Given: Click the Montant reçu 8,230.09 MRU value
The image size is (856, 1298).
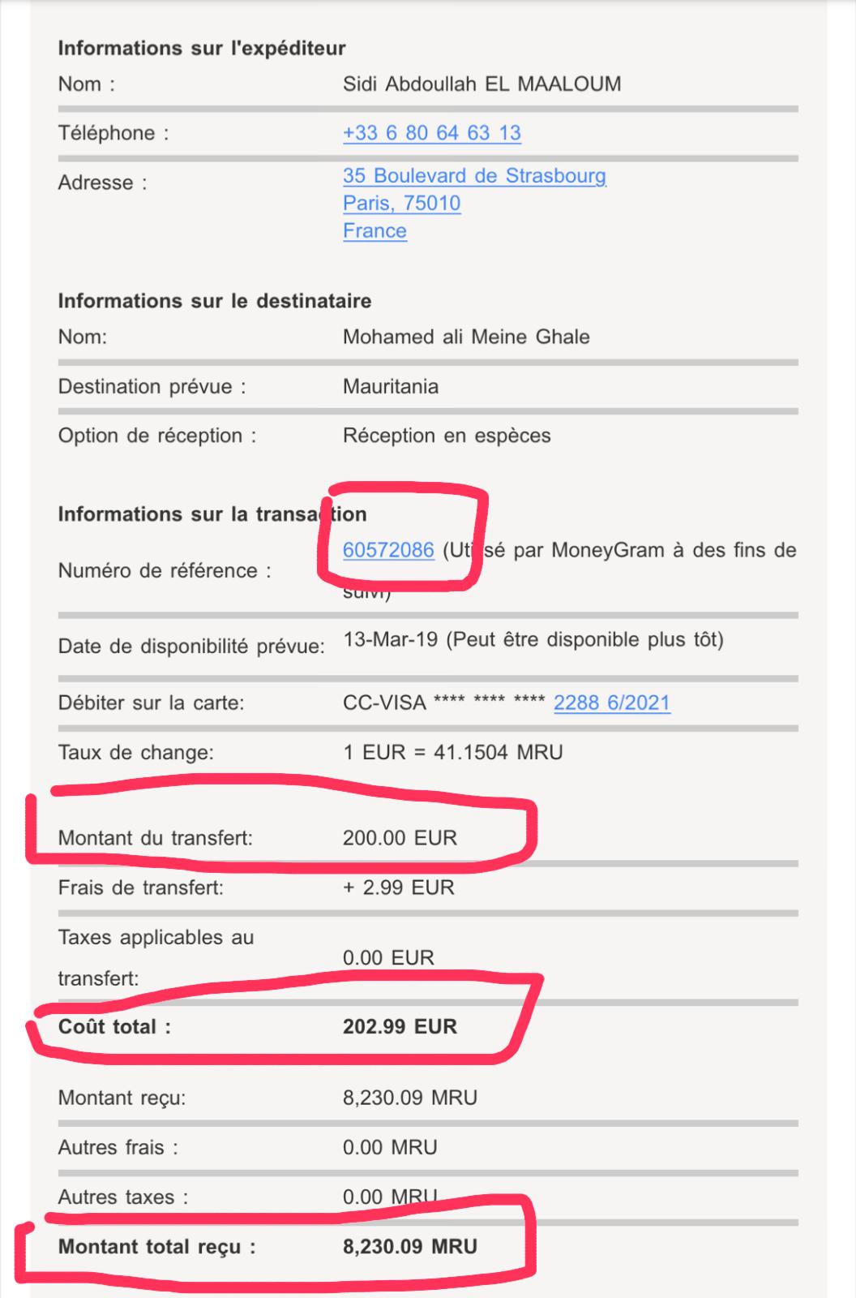Looking at the screenshot, I should (409, 1098).
